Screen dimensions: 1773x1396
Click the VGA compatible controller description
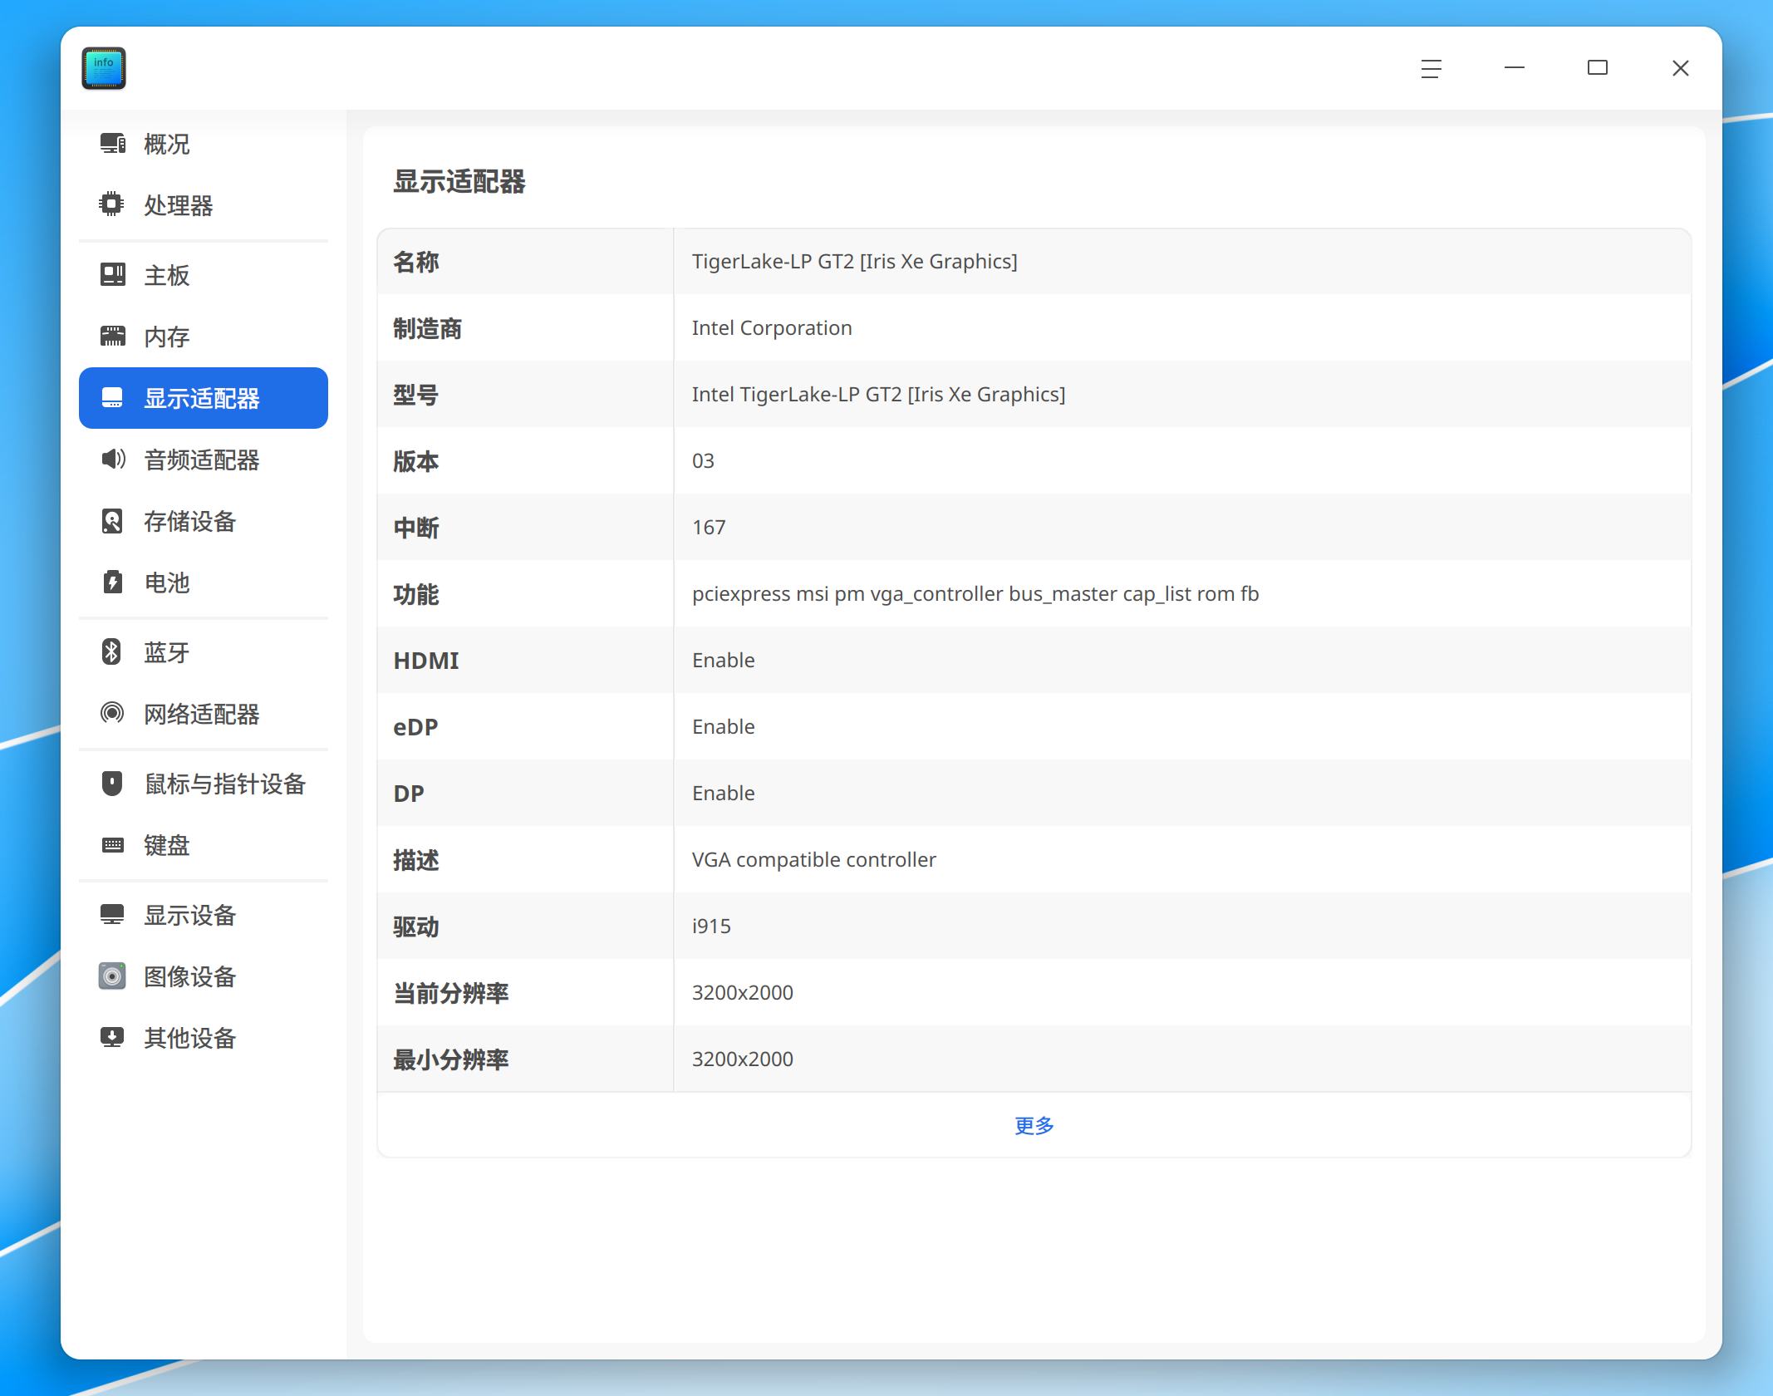click(x=814, y=859)
